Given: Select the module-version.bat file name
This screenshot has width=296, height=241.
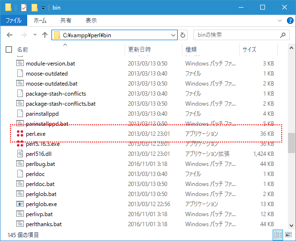Looking at the screenshot, I should pos(51,64).
